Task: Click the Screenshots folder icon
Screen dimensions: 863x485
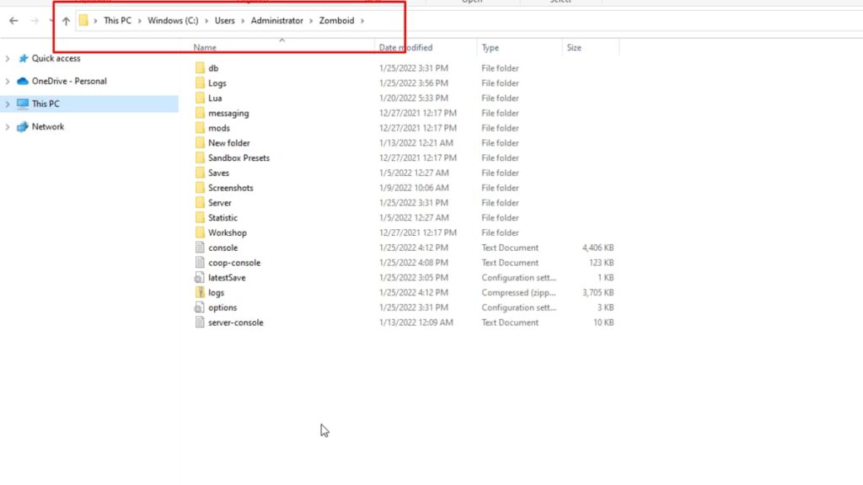Action: pos(200,188)
